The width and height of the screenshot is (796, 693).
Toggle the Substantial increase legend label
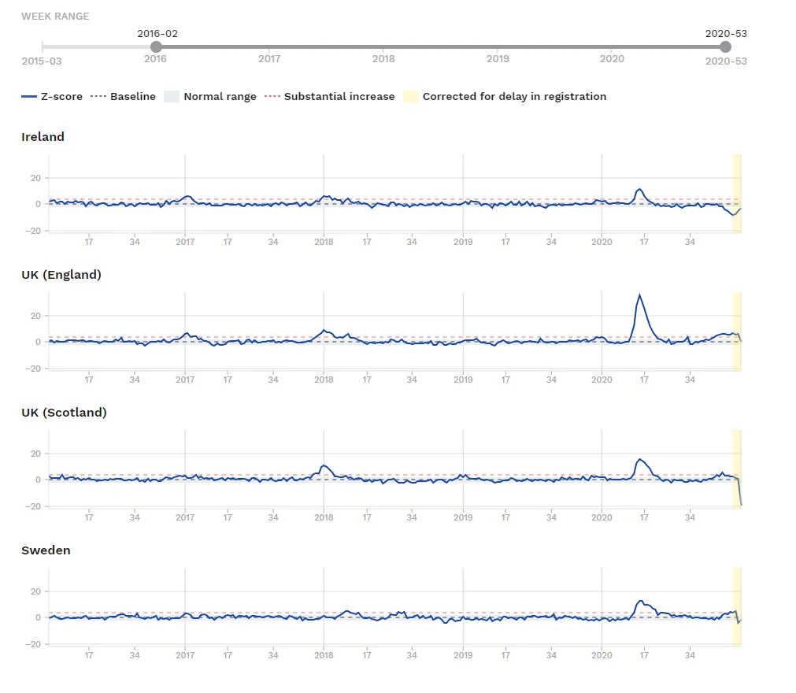tap(339, 97)
